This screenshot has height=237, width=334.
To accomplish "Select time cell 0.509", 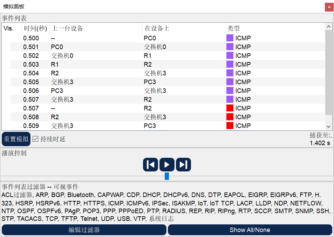I will pos(31,126).
